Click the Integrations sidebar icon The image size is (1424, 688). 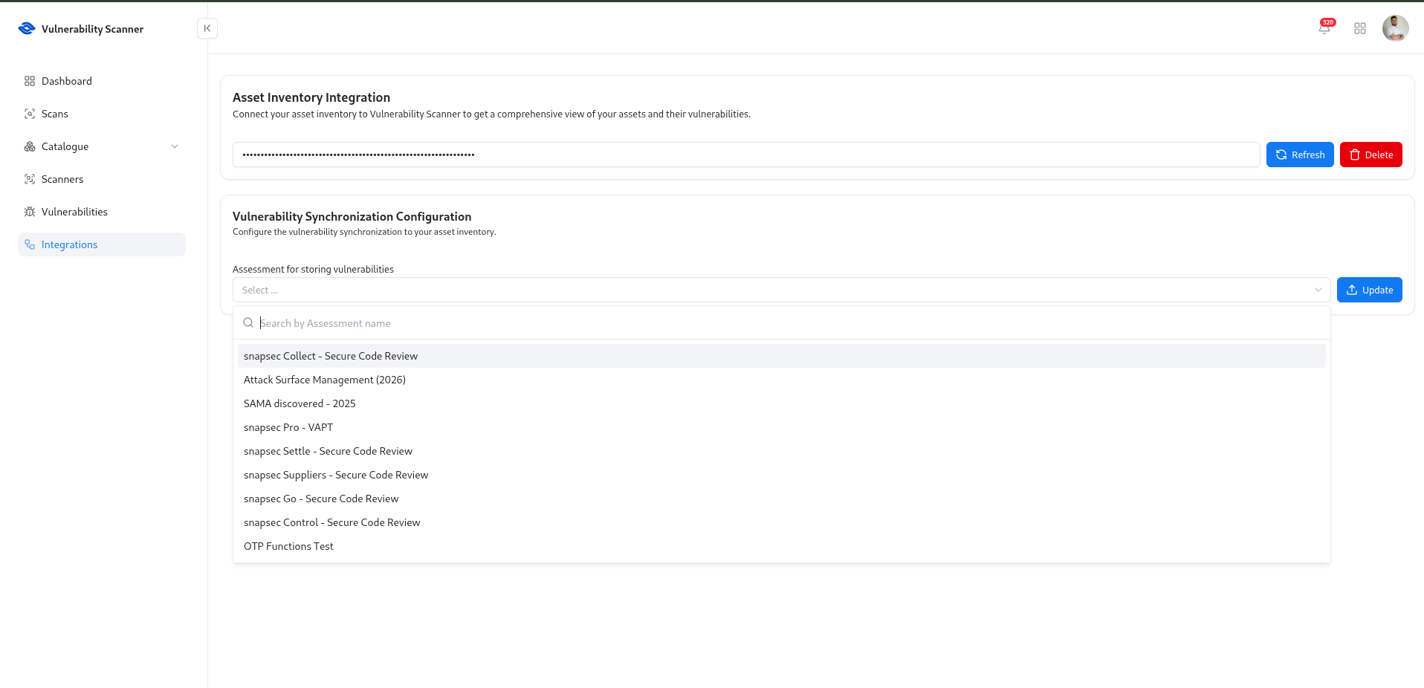click(x=30, y=244)
